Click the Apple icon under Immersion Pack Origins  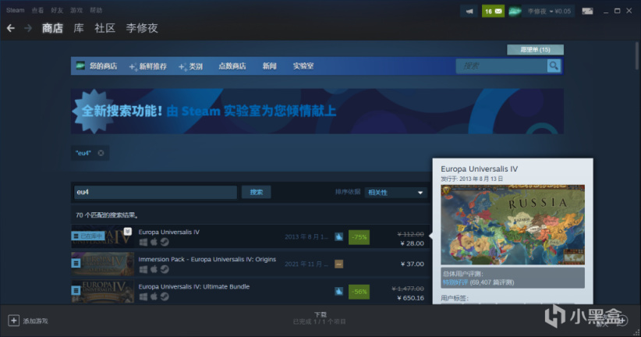point(154,269)
